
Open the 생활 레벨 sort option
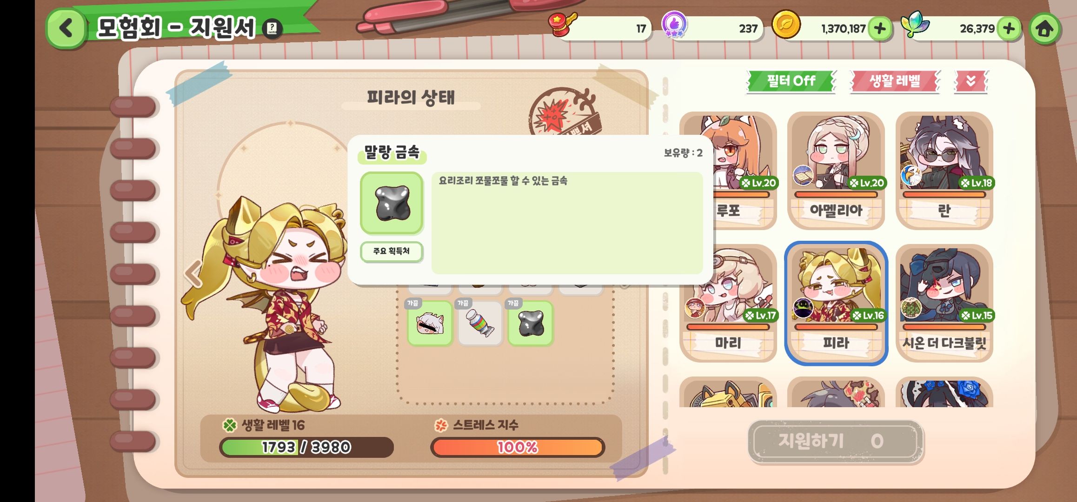click(x=895, y=81)
